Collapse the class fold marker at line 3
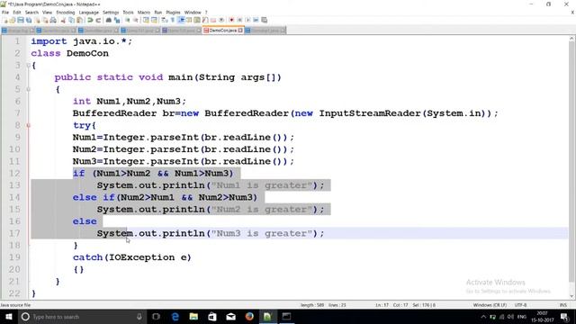576x324 pixels. (x=28, y=66)
